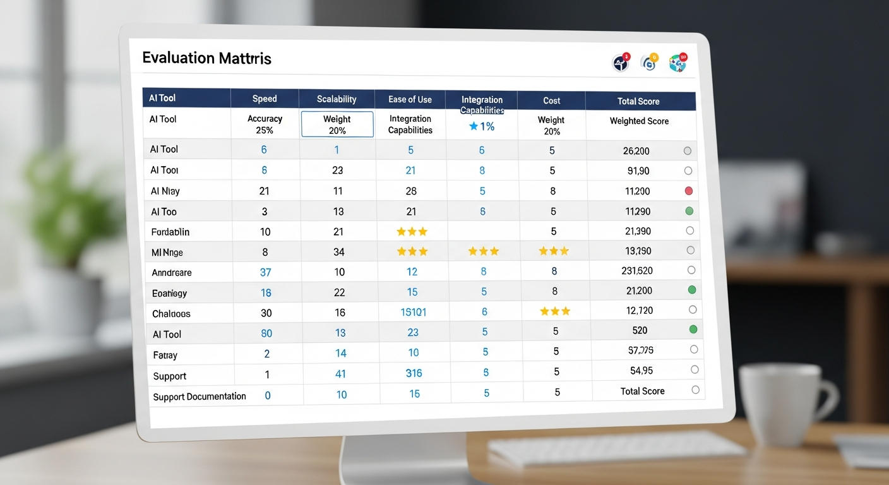The height and width of the screenshot is (485, 889).
Task: Toggle the green circle in AI Too row
Action: (x=689, y=210)
